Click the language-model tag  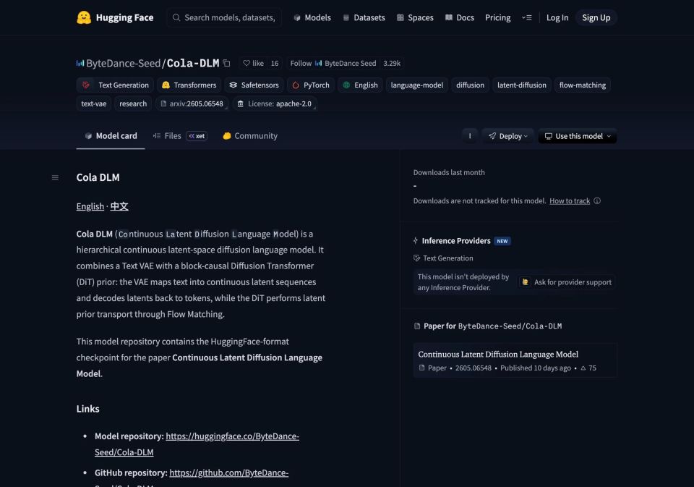point(417,85)
